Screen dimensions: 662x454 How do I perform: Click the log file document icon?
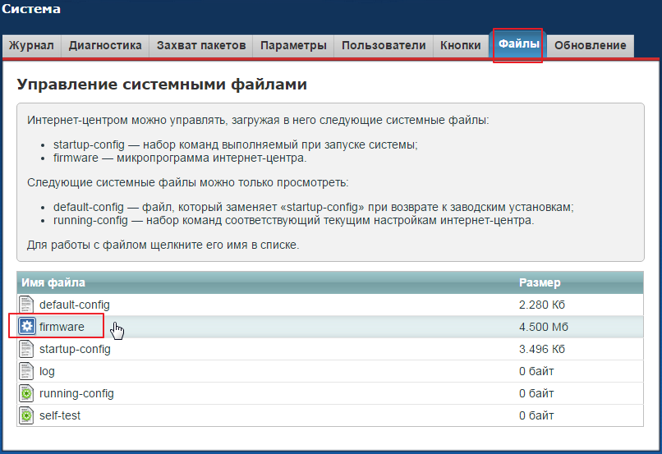tap(26, 371)
